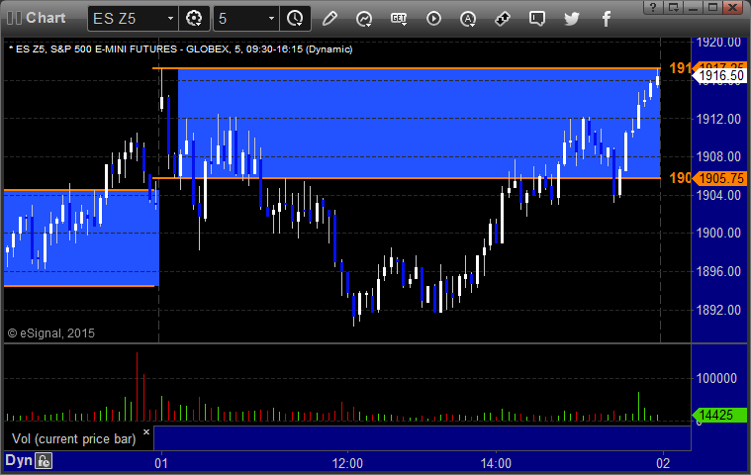Minimize the chart window
The image size is (751, 475).
click(x=693, y=7)
